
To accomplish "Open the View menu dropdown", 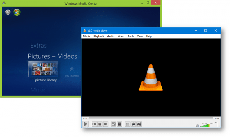I will click(x=140, y=36).
